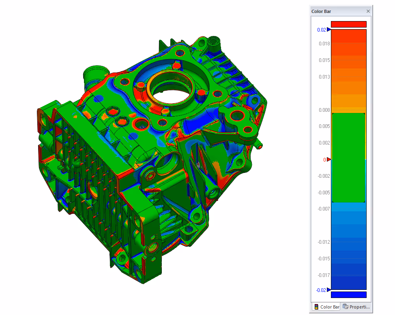Click the green tolerance band on color bar
Screen dimensions: 395x315
349,158
